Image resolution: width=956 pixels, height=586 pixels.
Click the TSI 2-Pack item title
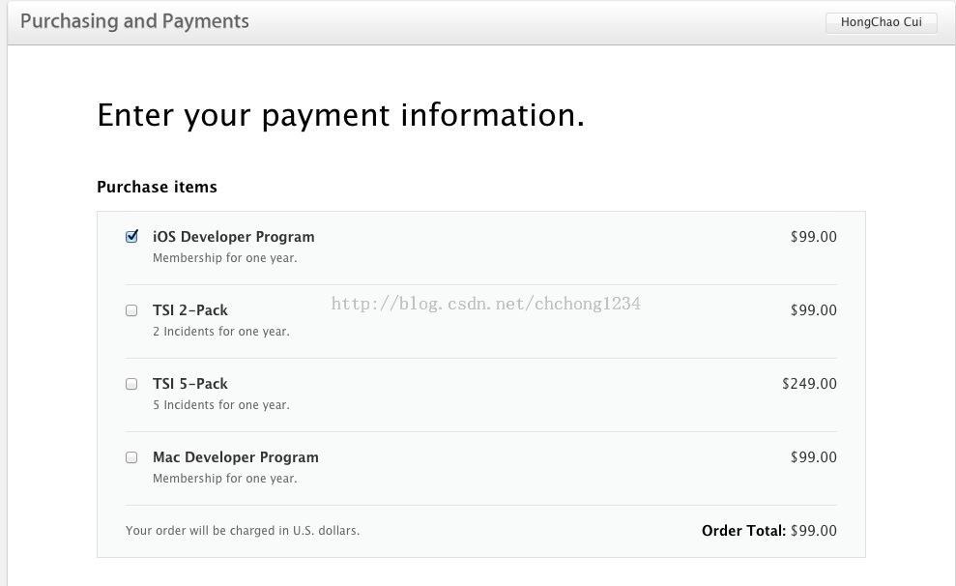(190, 310)
